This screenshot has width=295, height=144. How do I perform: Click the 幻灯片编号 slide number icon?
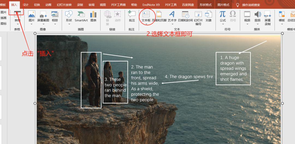point(198,14)
